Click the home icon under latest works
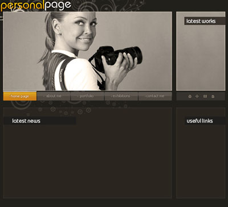 190,96
